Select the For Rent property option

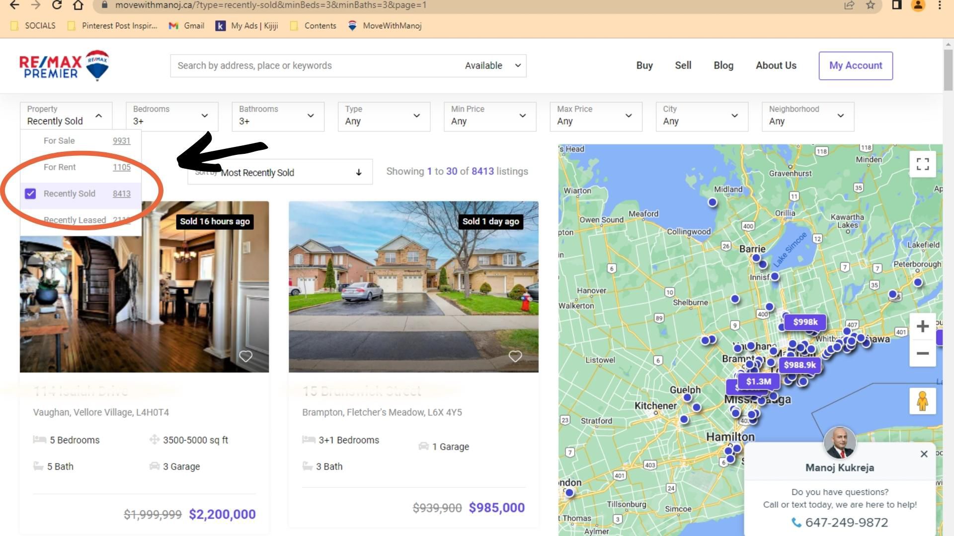point(60,167)
